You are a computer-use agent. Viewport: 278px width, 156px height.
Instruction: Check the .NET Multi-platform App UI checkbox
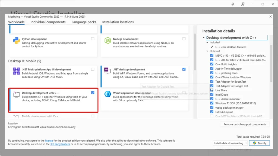[x=93, y=69]
